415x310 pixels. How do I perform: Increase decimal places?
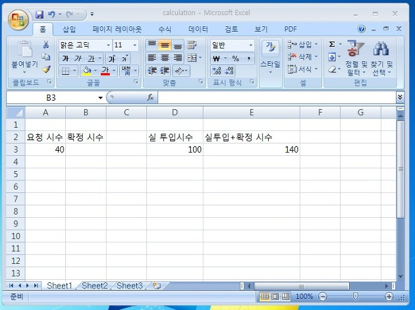217,70
